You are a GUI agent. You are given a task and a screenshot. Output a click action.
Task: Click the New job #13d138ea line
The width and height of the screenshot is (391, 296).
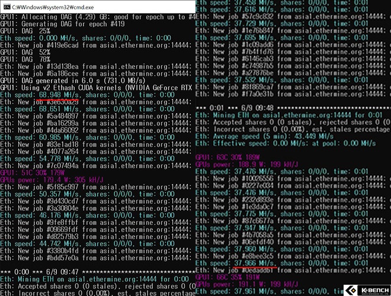pyautogui.click(x=96, y=67)
